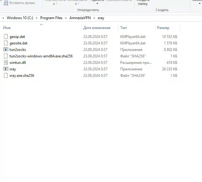This screenshot has width=202, height=182.
Task: Click the Вставить ярлык paste-shortcut icon
Action: (x=6, y=3)
